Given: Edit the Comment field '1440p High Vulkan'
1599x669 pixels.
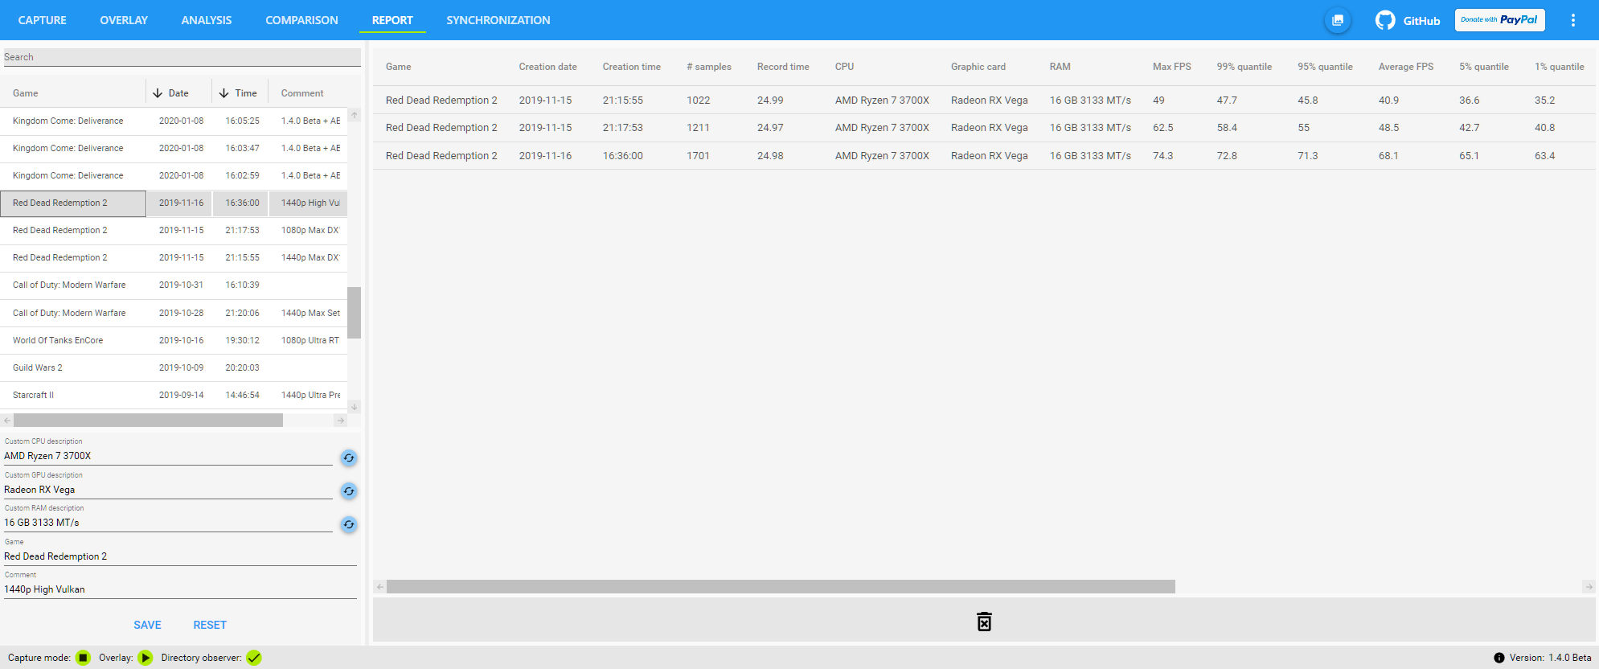Looking at the screenshot, I should point(180,589).
